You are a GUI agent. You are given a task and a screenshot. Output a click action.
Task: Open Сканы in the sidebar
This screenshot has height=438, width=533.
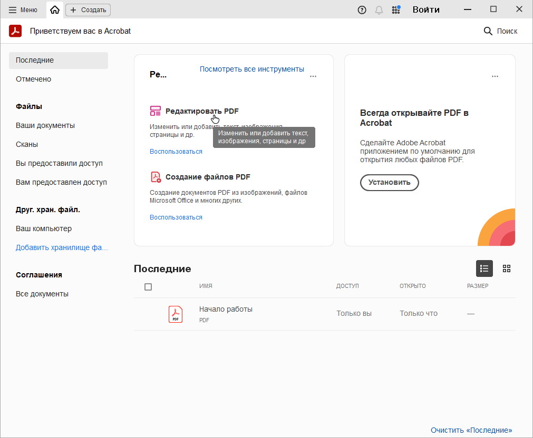27,144
